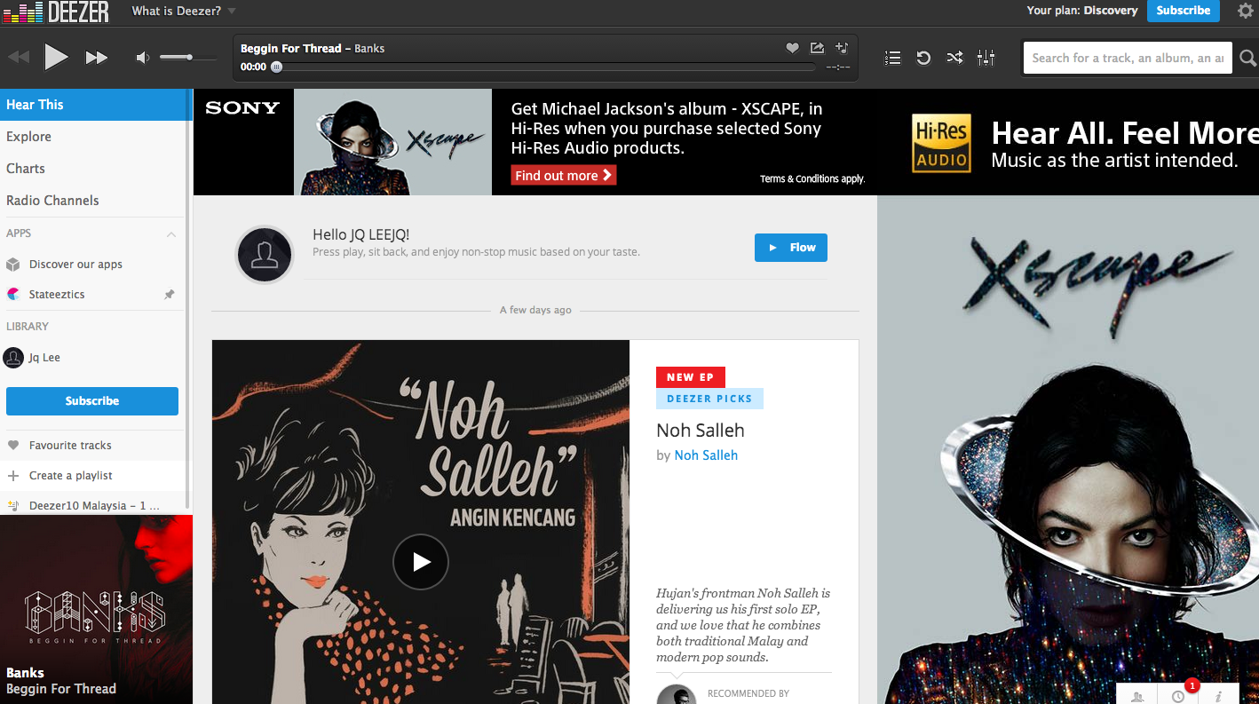This screenshot has height=704, width=1259.
Task: Click the NEW EP tag
Action: [x=691, y=377]
